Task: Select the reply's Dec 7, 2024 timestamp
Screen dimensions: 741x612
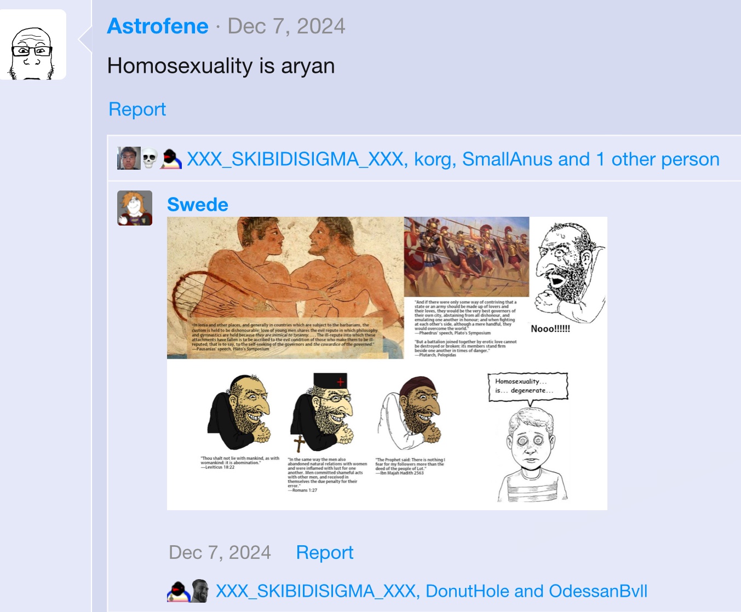Action: (220, 552)
